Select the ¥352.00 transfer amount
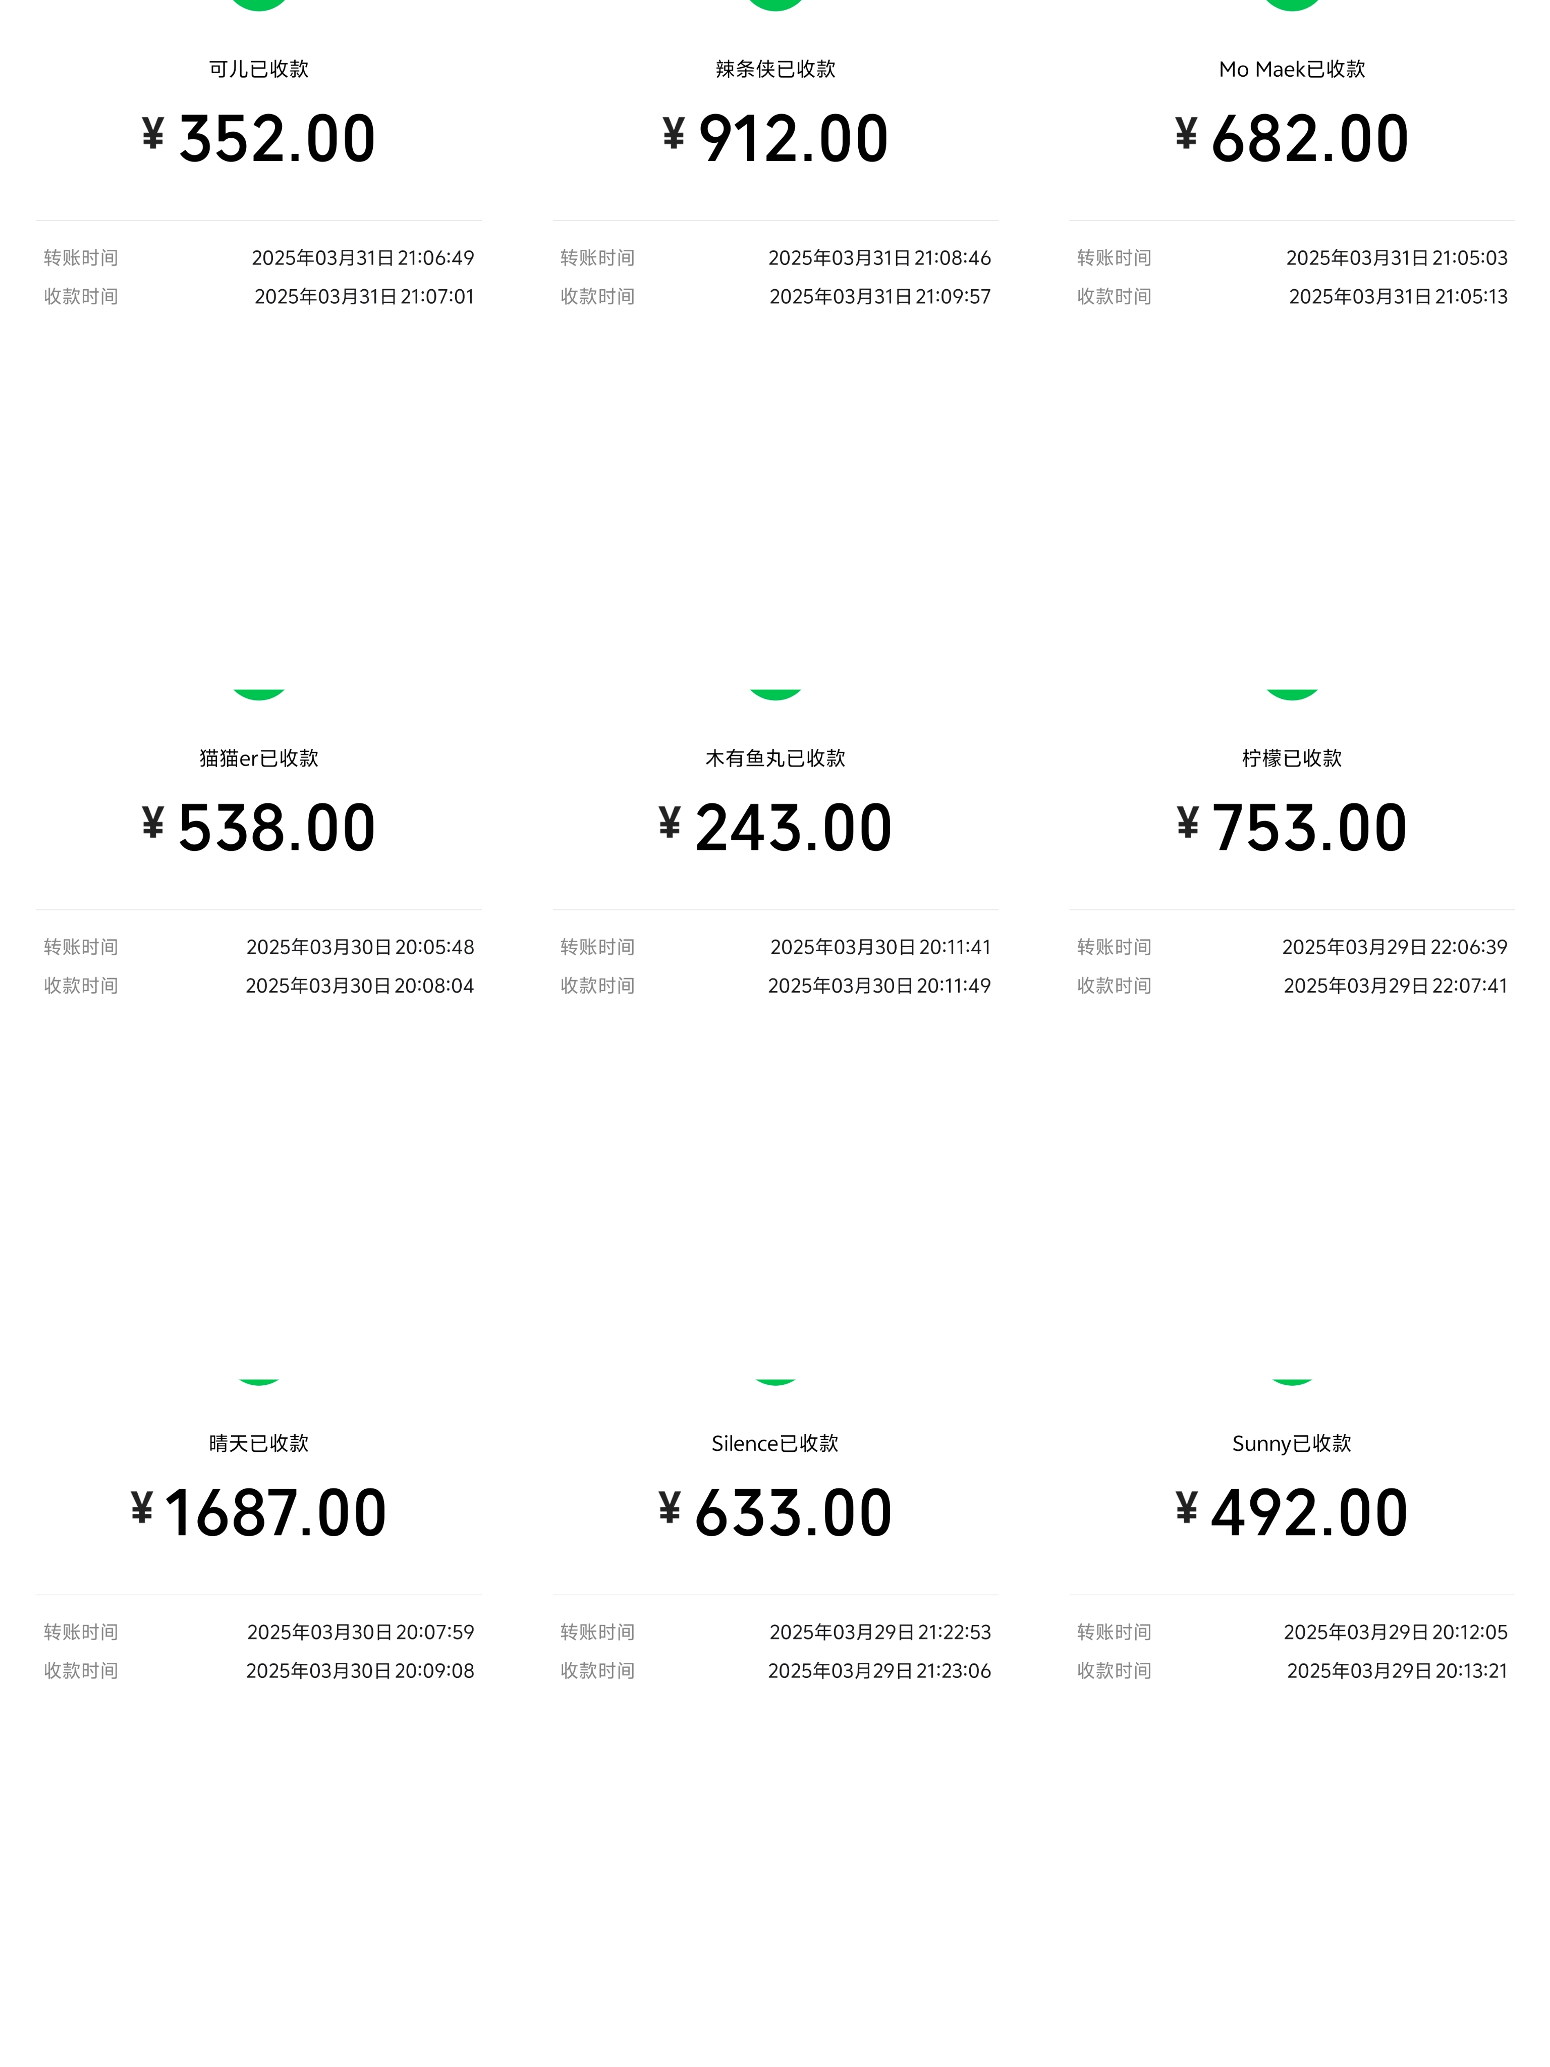1550x2067 pixels. (259, 138)
